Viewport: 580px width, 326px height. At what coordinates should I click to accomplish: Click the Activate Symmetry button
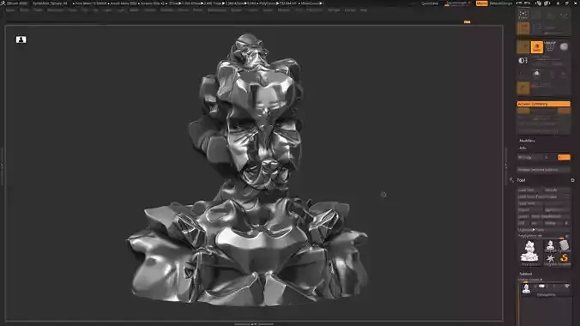point(543,104)
